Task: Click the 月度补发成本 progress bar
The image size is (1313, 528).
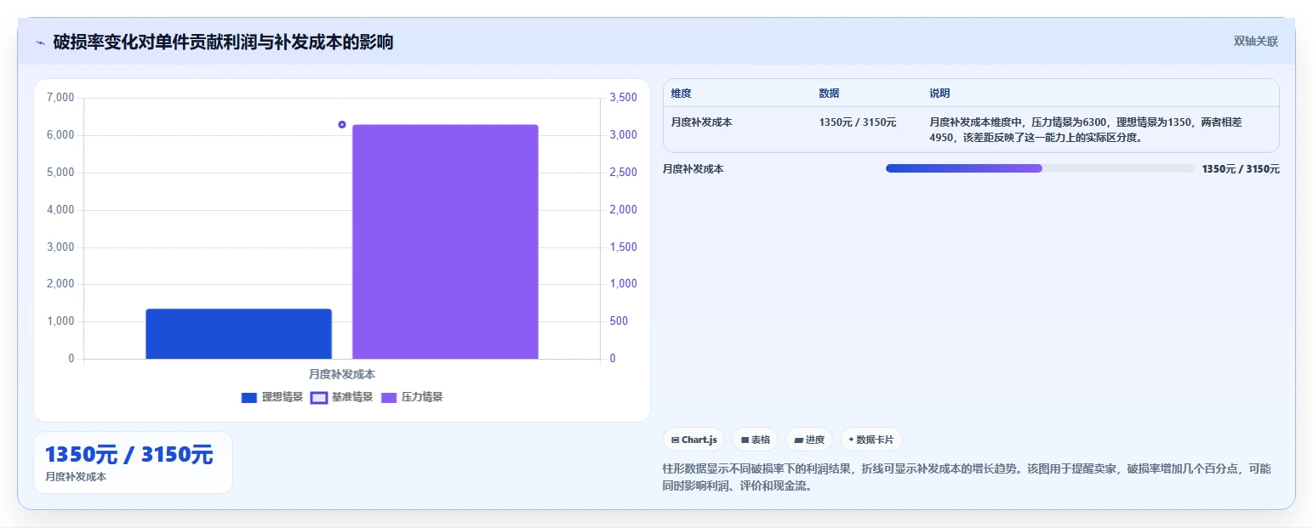Action: point(1041,168)
